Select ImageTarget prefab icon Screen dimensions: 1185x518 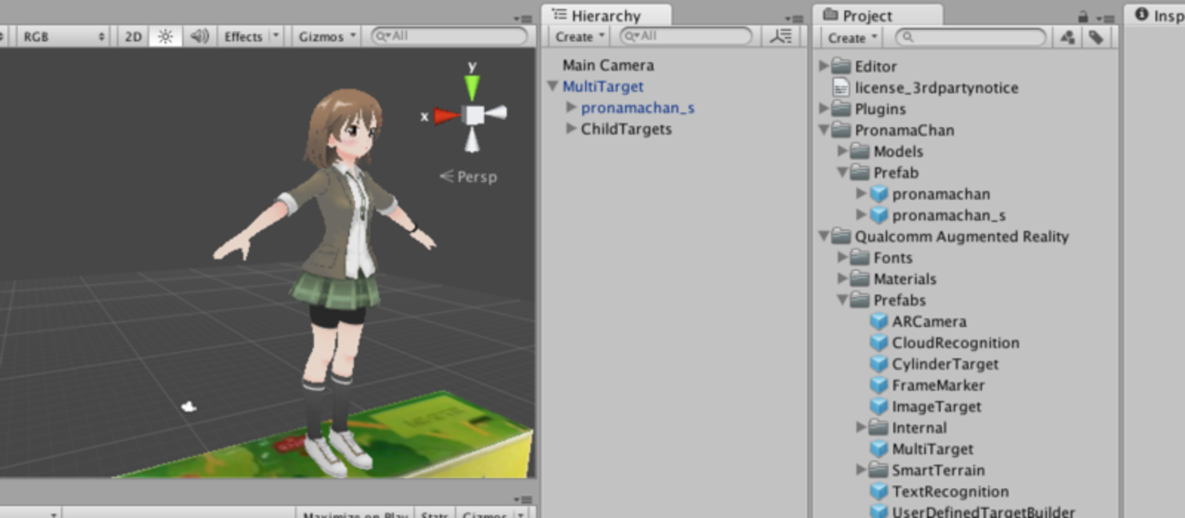879,406
